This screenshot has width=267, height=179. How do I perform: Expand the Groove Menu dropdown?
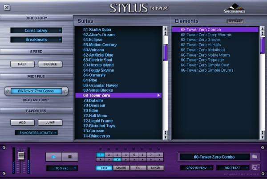coord(196,168)
